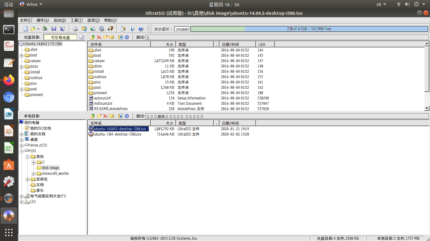The height and width of the screenshot is (241, 430).
Task: Collapse the (D:) drive node
Action: click(22, 151)
